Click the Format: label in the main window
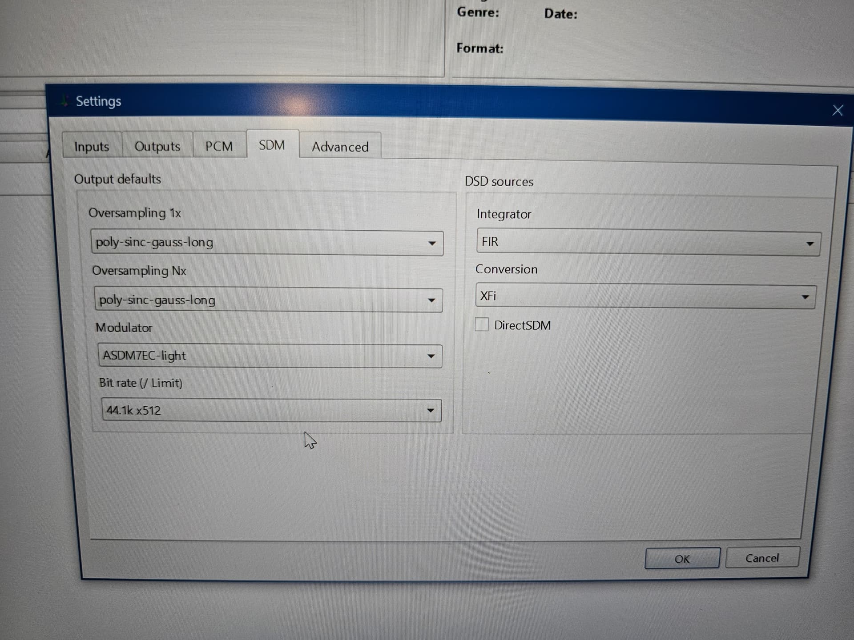Viewport: 854px width, 640px height. click(479, 48)
